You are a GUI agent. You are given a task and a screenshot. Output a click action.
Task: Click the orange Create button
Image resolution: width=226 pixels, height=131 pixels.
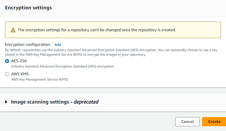pyautogui.click(x=214, y=121)
